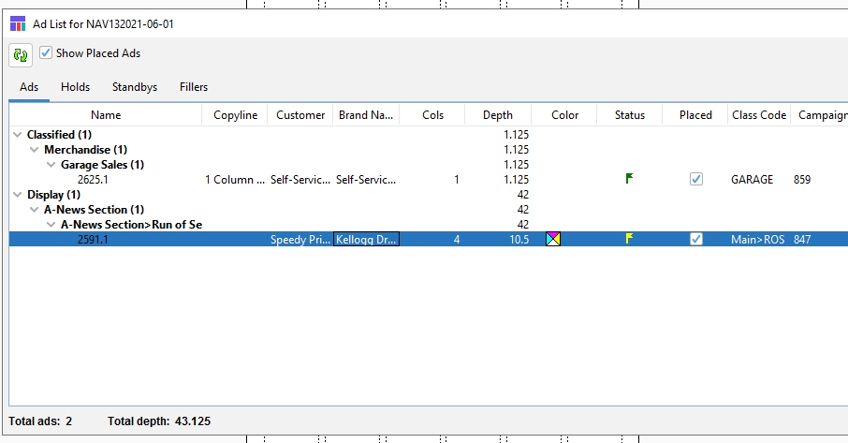Switch to the Fillers tab
This screenshot has width=848, height=443.
[x=194, y=87]
